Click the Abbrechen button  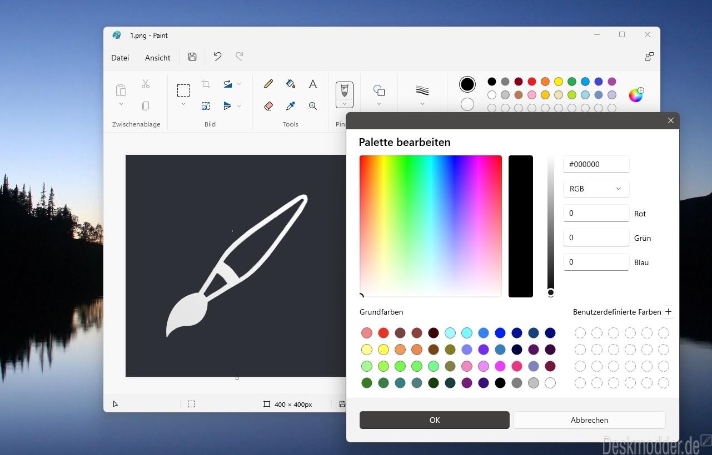coord(589,420)
